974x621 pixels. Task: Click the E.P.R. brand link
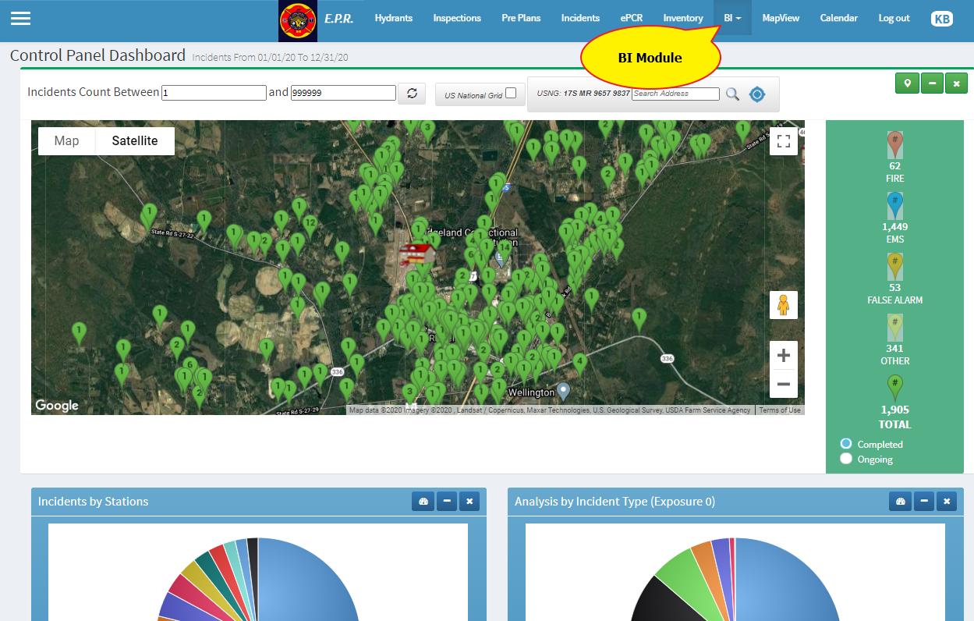pos(338,19)
